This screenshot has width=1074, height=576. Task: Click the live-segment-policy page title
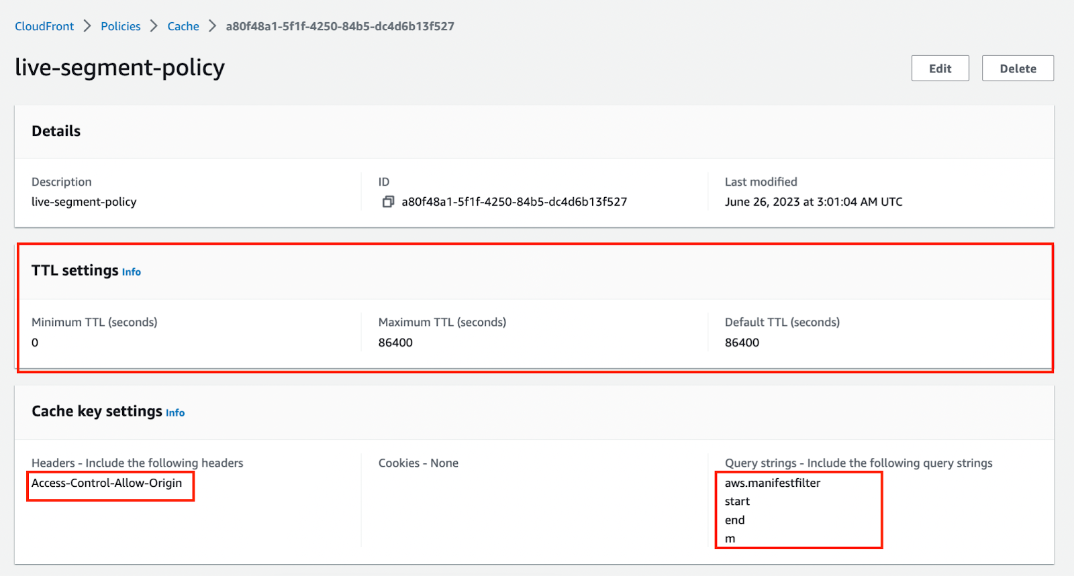[119, 68]
